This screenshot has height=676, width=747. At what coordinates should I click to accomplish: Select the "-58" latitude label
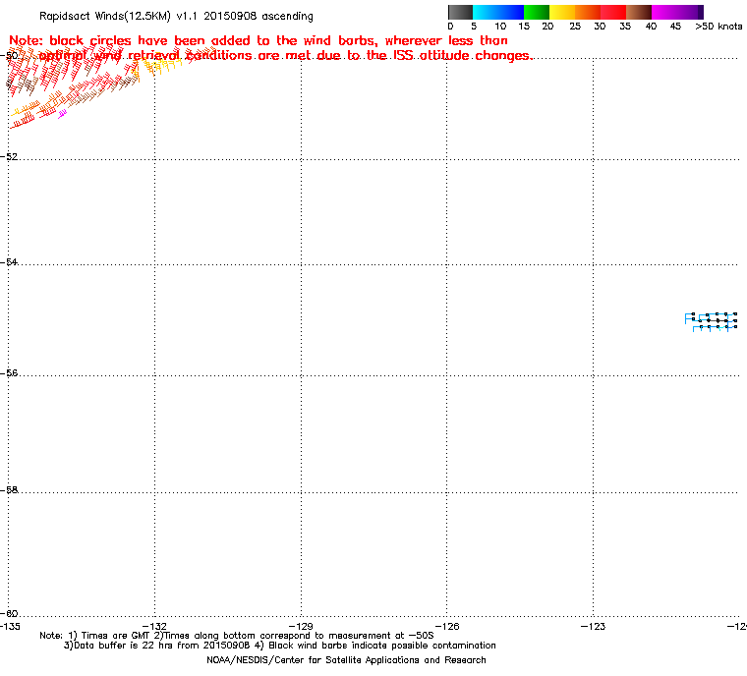click(x=10, y=489)
